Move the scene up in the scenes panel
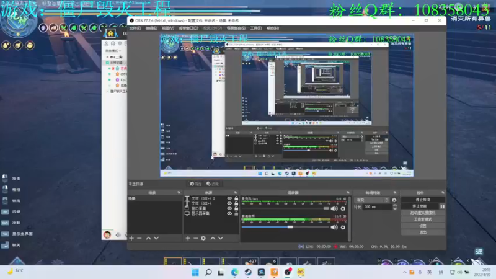Screen dimensions: 496x279 [148, 238]
